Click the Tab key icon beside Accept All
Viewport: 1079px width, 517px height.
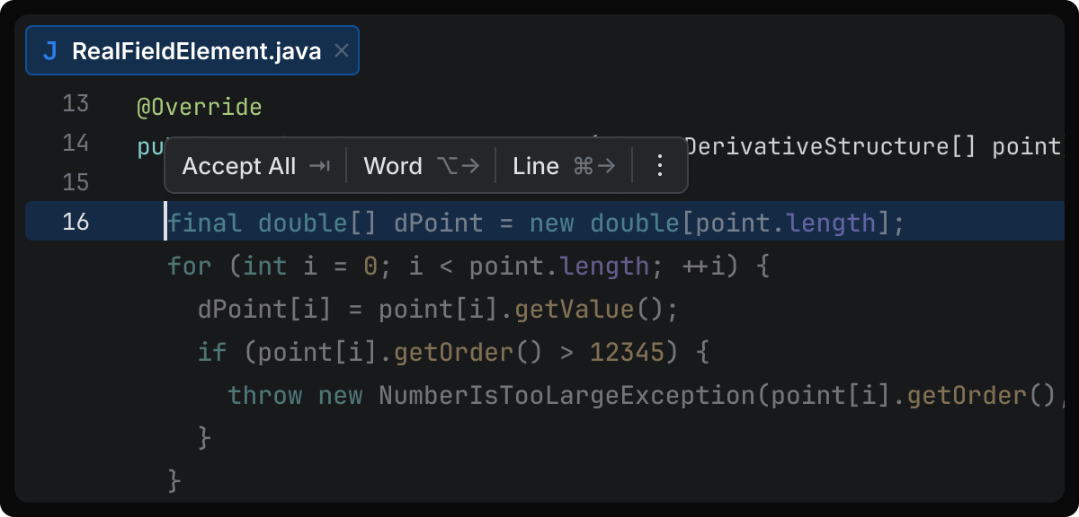319,166
